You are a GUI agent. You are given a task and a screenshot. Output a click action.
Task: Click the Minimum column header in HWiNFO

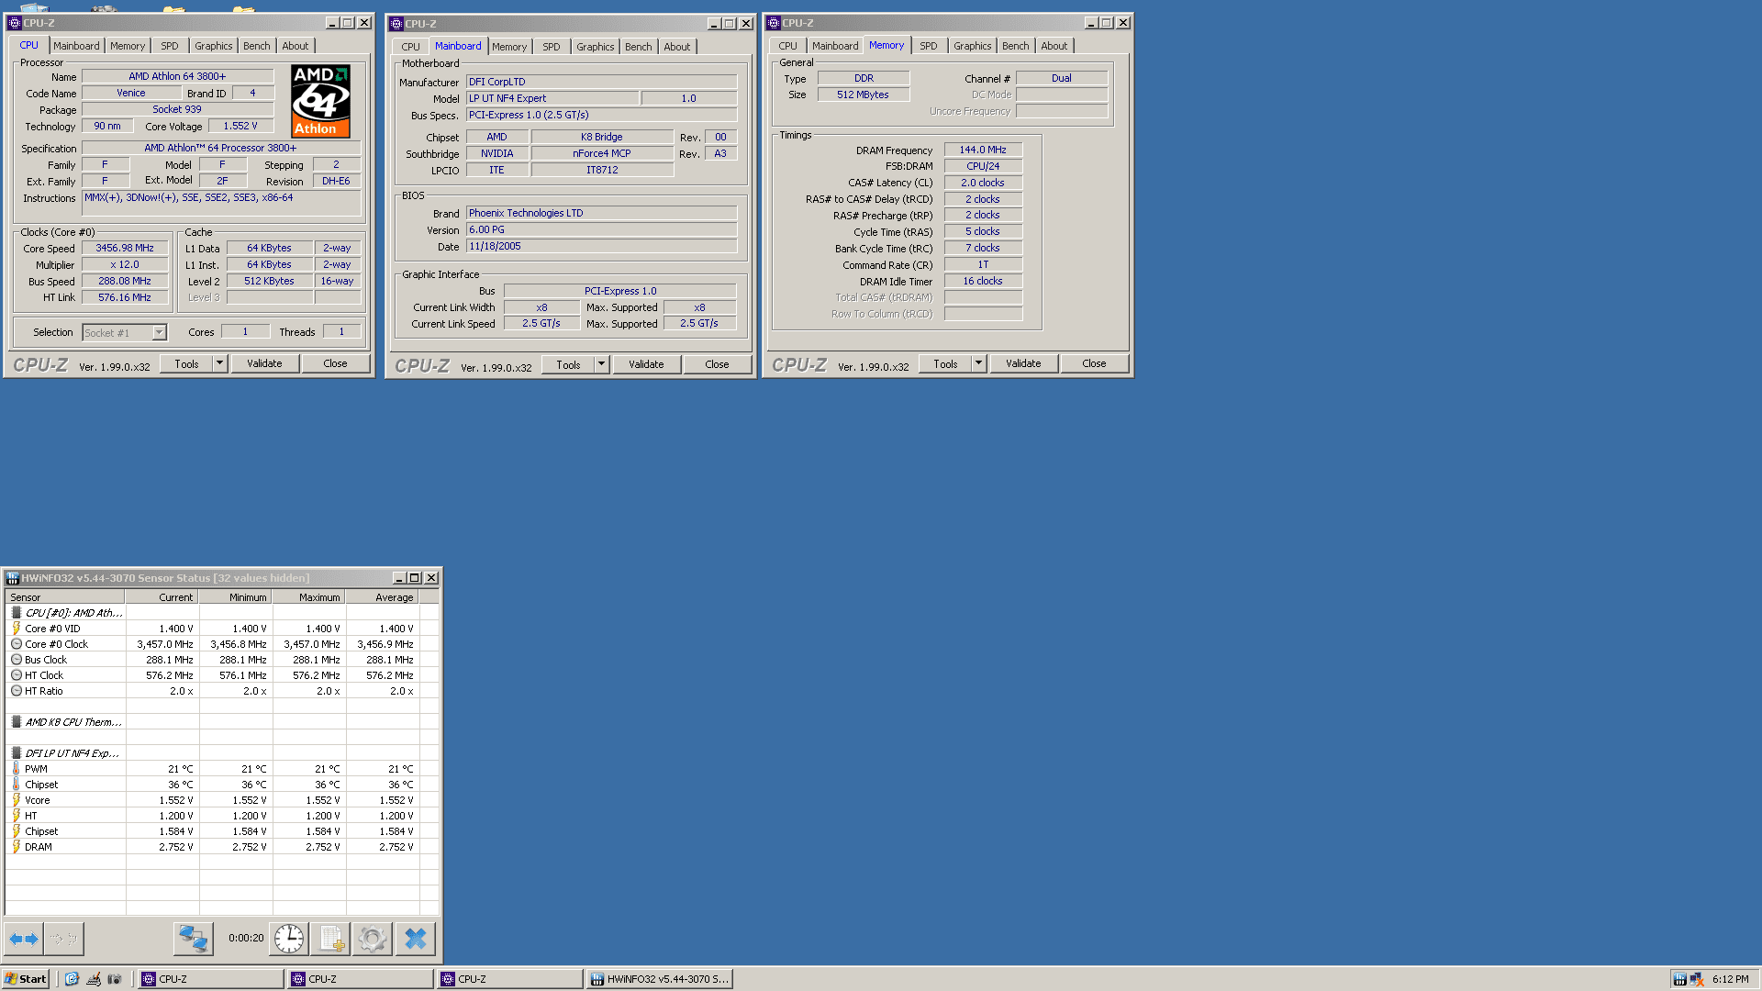click(x=236, y=597)
